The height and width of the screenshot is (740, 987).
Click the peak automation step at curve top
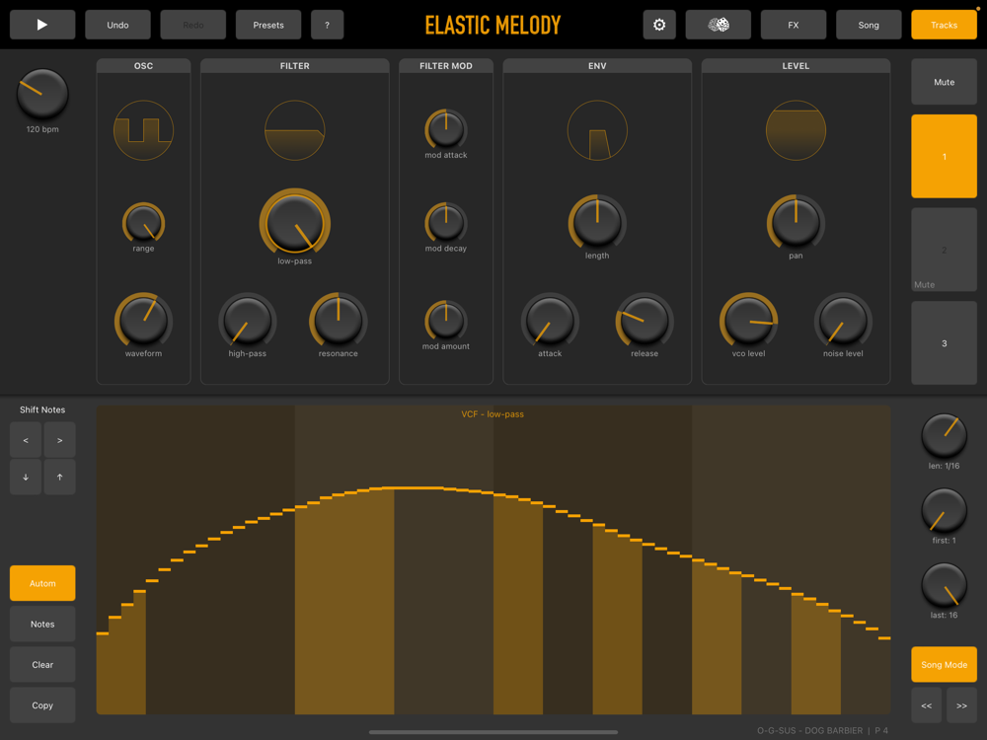click(x=413, y=487)
